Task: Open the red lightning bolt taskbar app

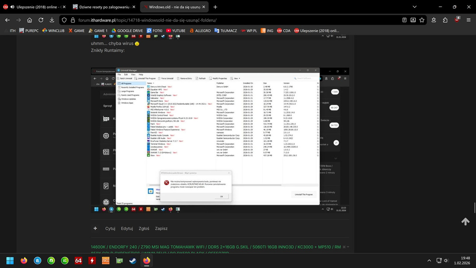Action: (92, 260)
